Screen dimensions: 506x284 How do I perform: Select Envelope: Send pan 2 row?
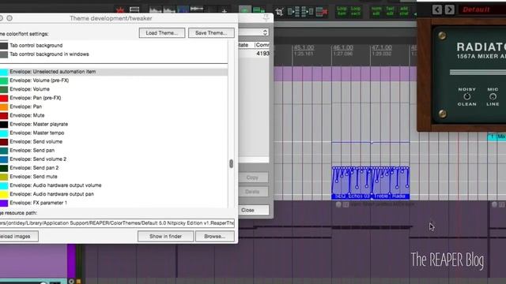(x=114, y=168)
